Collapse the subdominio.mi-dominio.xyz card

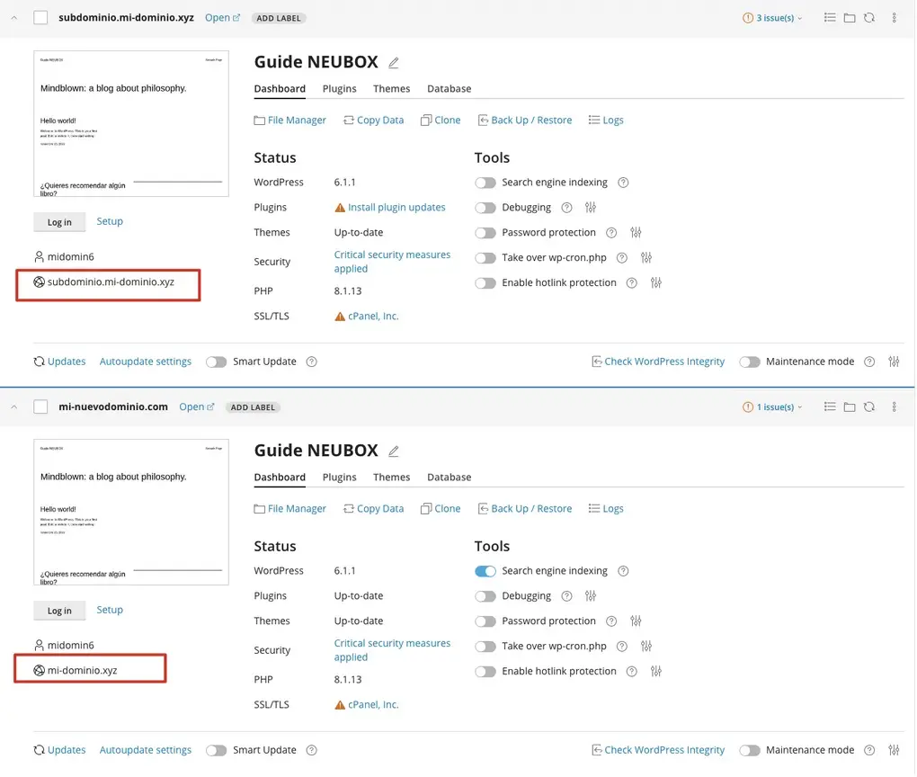[14, 18]
